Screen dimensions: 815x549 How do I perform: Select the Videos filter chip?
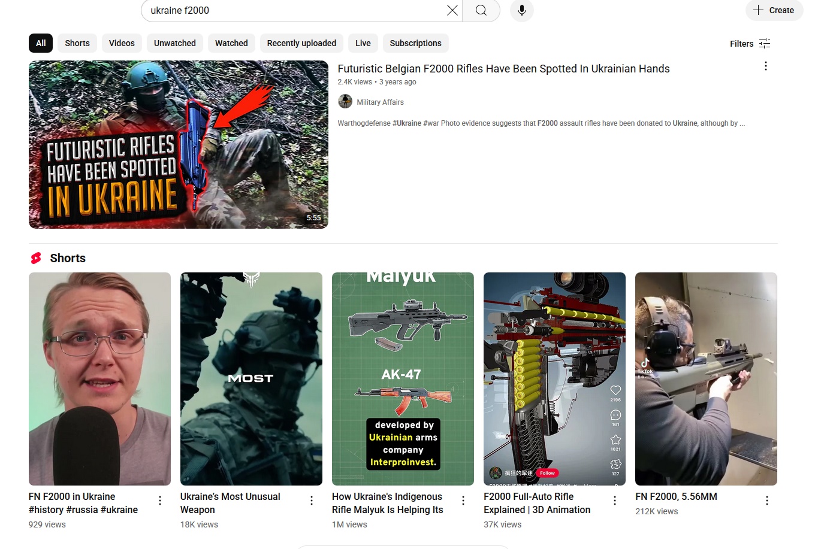(122, 43)
